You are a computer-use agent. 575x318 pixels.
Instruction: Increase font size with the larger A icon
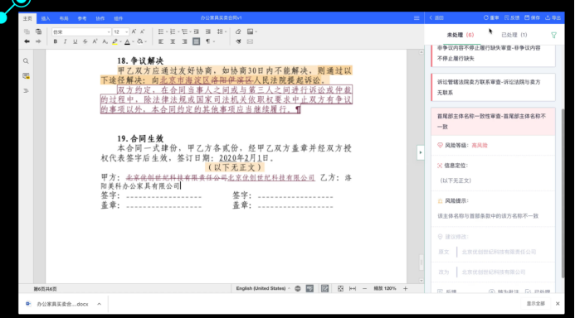coord(134,31)
